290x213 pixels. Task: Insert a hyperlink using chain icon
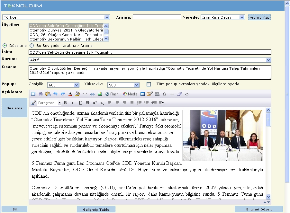click(x=92, y=94)
